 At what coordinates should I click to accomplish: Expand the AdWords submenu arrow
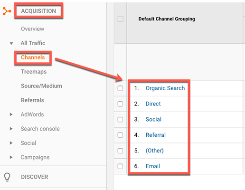11,114
